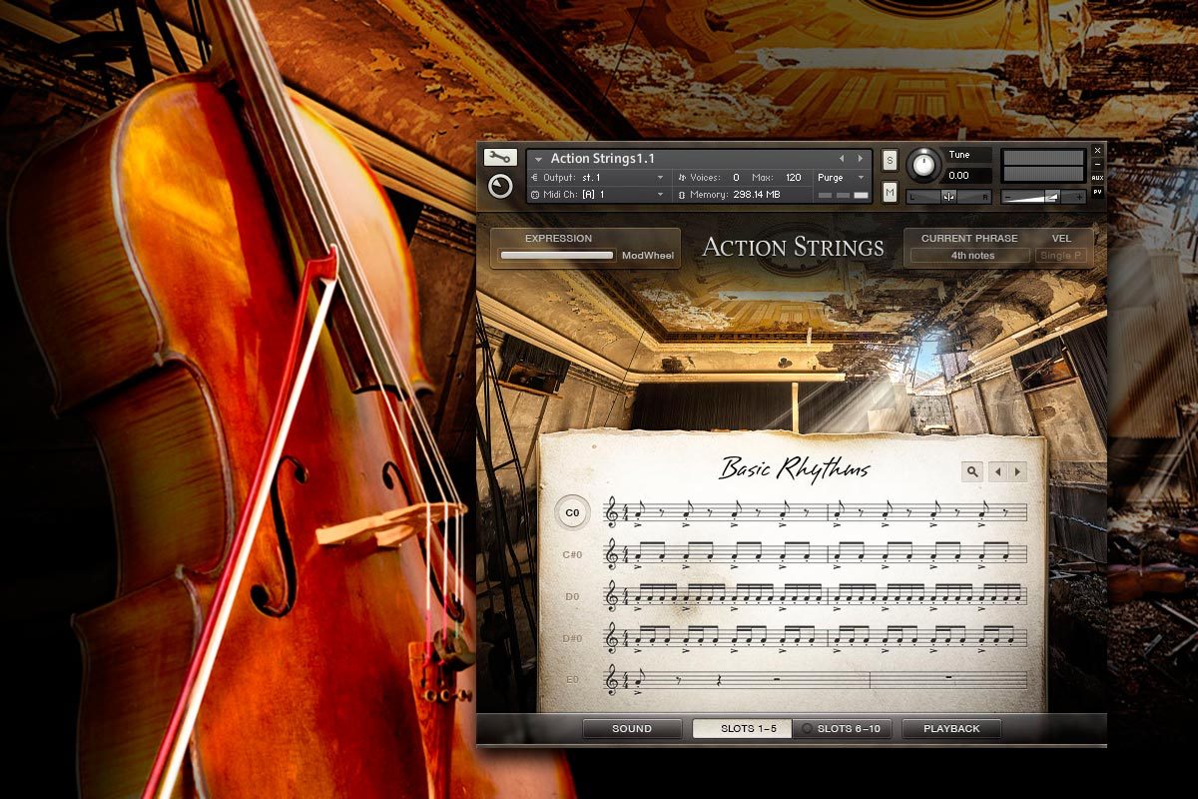This screenshot has height=799, width=1198.
Task: Open the PLAYBACK tab
Action: click(951, 729)
